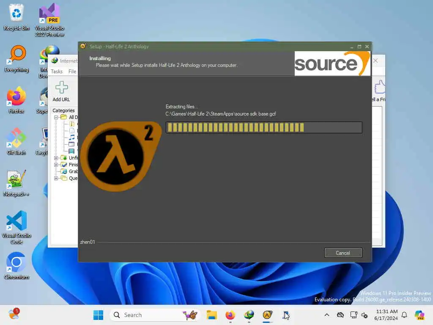Click the installation progress bar
This screenshot has height=325, width=433.
(x=264, y=127)
